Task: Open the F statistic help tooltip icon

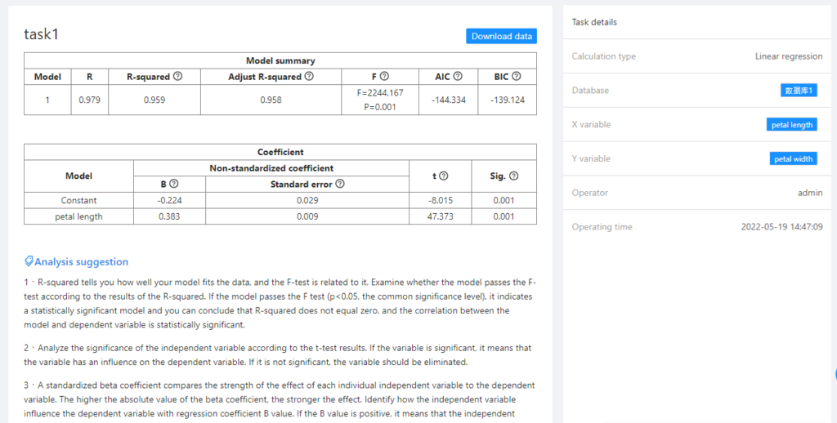Action: [x=384, y=77]
